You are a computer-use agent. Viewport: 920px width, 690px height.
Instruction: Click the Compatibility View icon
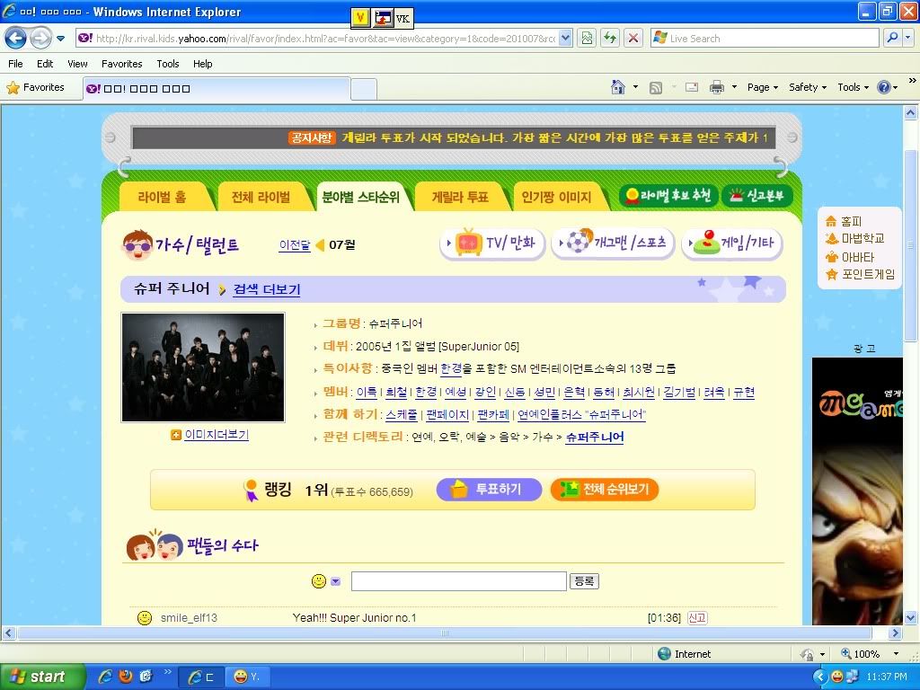(x=587, y=39)
